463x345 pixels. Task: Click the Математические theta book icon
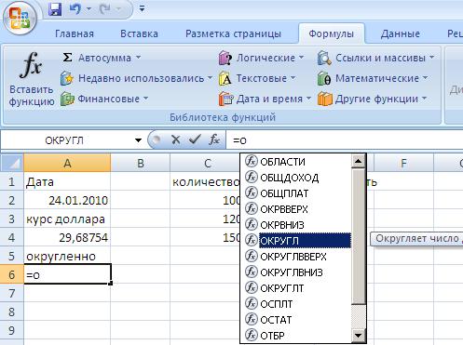pos(324,78)
